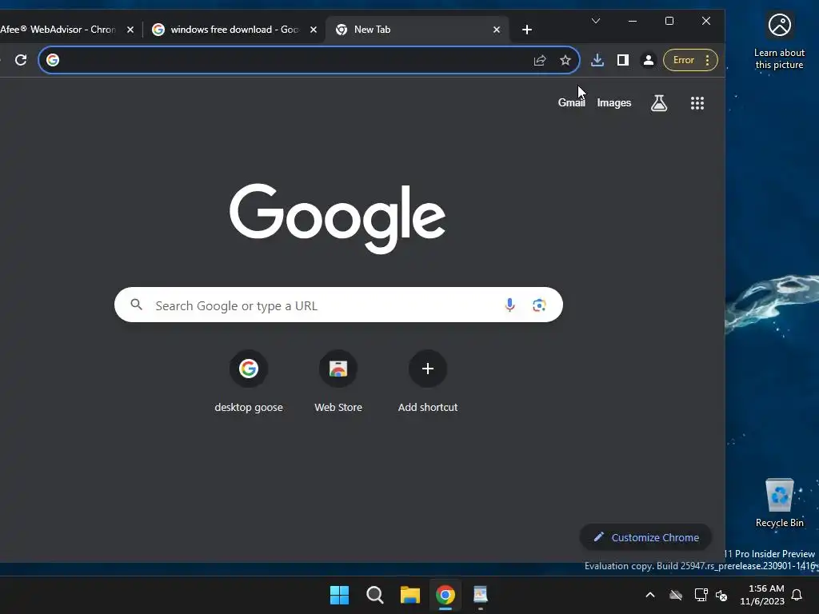
Task: Click Learn about this picture icon
Action: 779,41
